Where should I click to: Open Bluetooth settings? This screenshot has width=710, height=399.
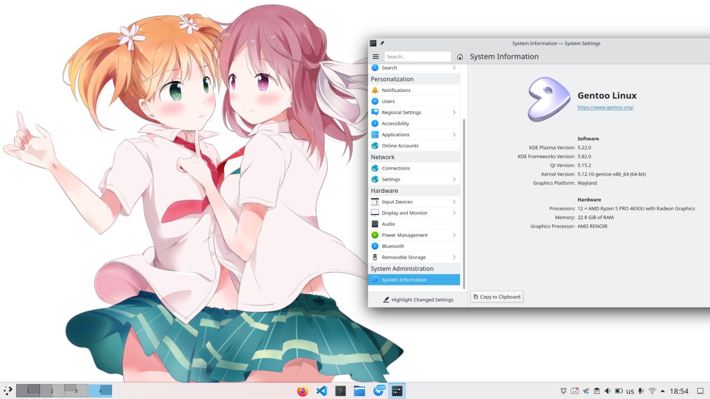[414, 246]
